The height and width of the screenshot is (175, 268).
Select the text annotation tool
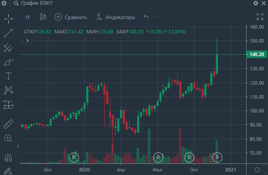8,76
